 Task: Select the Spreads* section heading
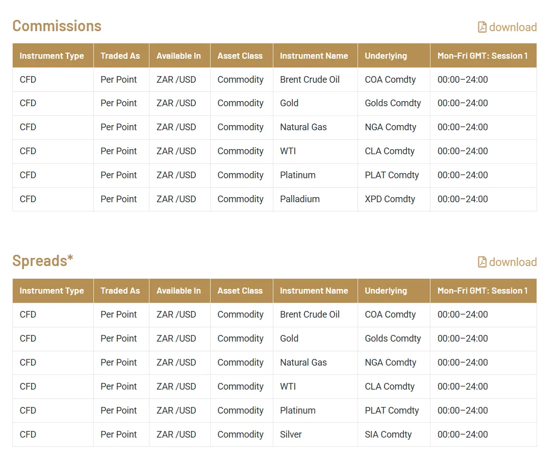(x=42, y=261)
